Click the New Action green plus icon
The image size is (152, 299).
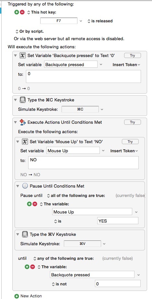[17, 296]
